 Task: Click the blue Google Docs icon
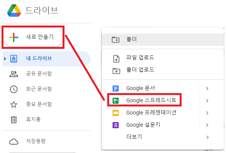tap(116, 89)
